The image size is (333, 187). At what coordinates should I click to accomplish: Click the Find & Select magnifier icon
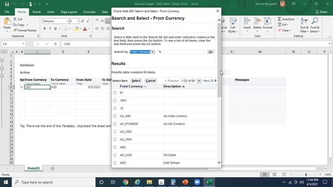click(x=315, y=21)
